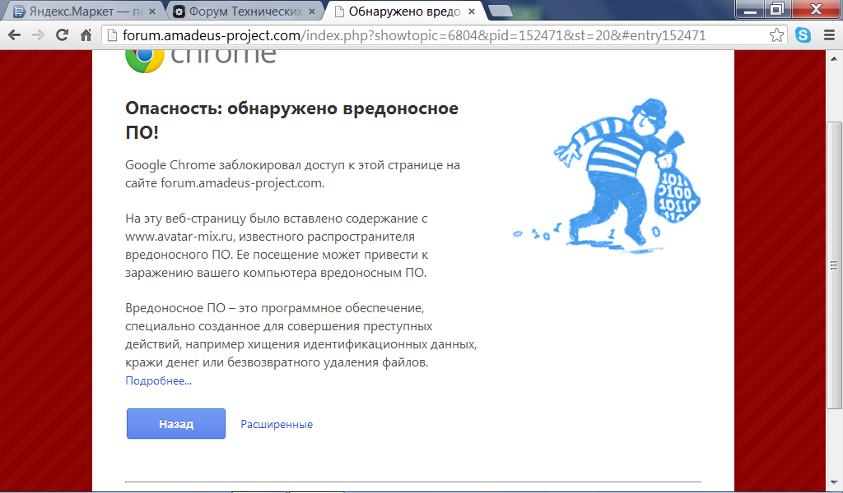
Task: Open the Подробнее... link
Action: click(158, 381)
